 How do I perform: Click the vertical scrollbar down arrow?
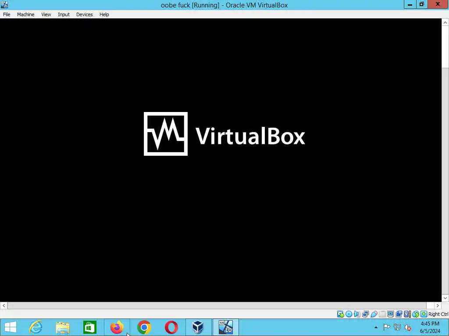click(x=445, y=298)
